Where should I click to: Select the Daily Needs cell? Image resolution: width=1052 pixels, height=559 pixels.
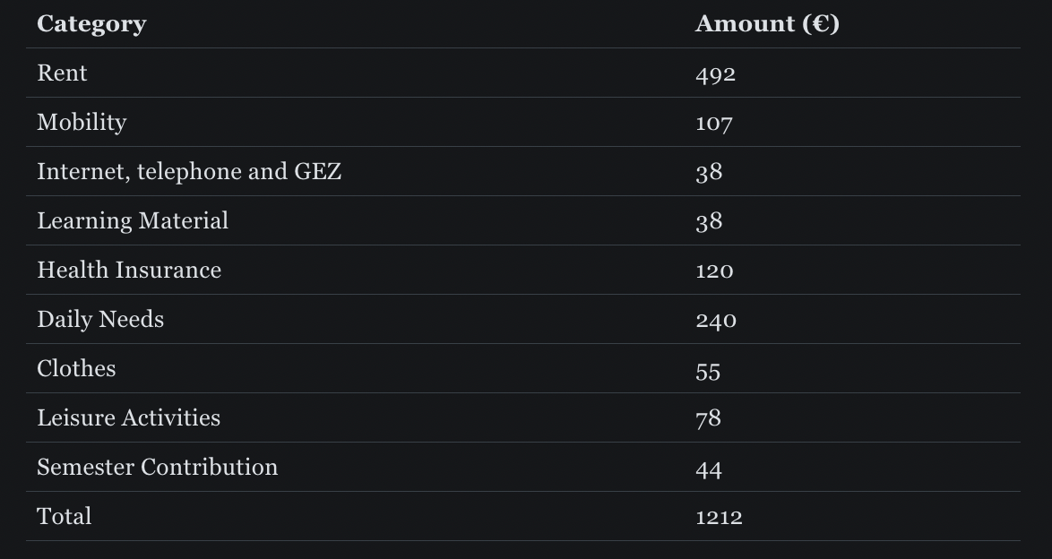click(100, 320)
